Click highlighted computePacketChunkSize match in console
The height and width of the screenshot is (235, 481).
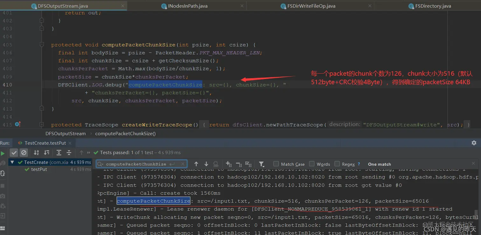153,201
